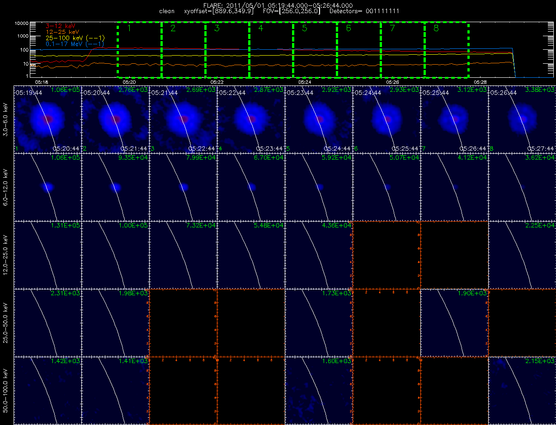Click the peak value 4.12E+04

point(472,158)
